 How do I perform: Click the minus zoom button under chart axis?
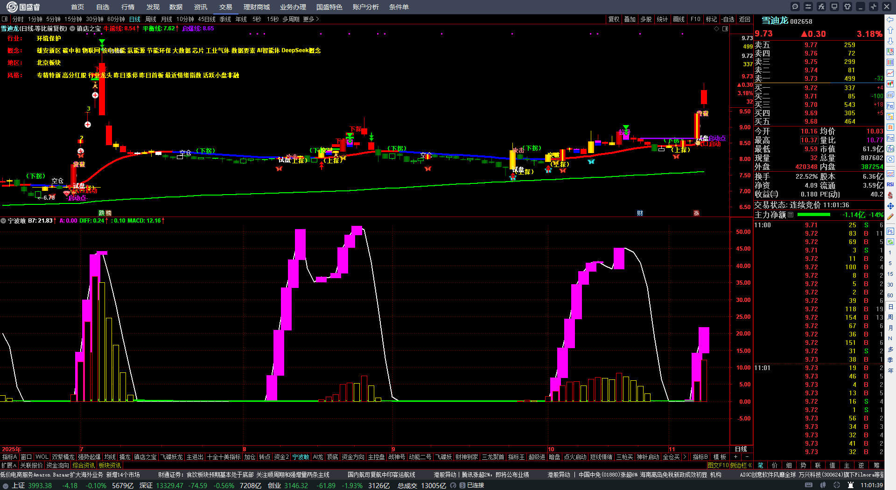pyautogui.click(x=747, y=457)
